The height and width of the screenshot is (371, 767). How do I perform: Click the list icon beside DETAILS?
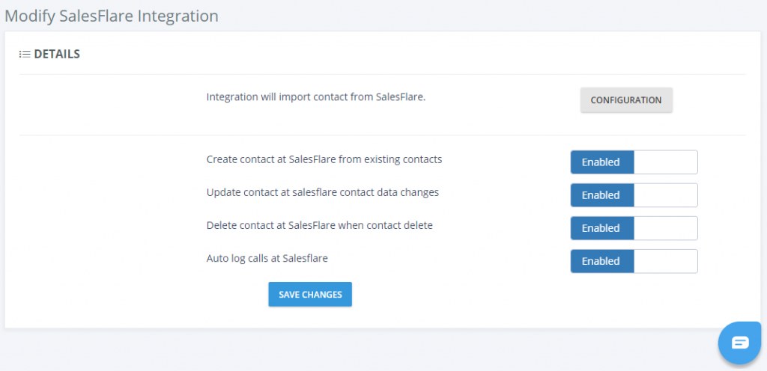25,54
